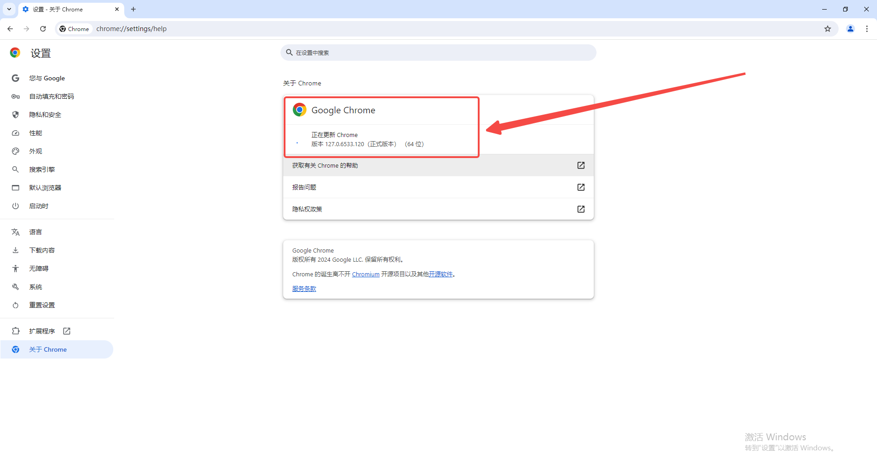Open the 隐私权政策 row
Image resolution: width=877 pixels, height=475 pixels.
(x=438, y=209)
